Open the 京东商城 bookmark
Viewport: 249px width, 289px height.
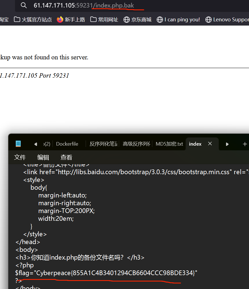coord(138,20)
